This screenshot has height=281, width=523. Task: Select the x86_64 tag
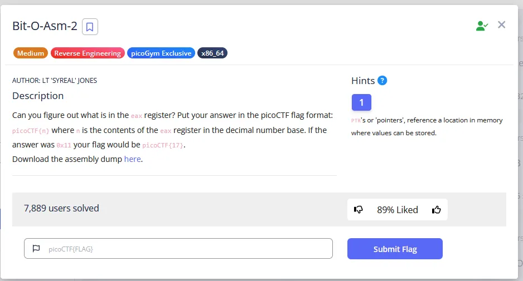(x=212, y=53)
